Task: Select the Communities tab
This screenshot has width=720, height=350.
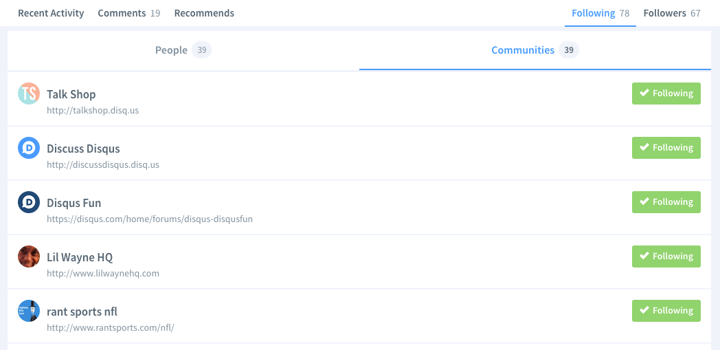Action: (x=535, y=50)
